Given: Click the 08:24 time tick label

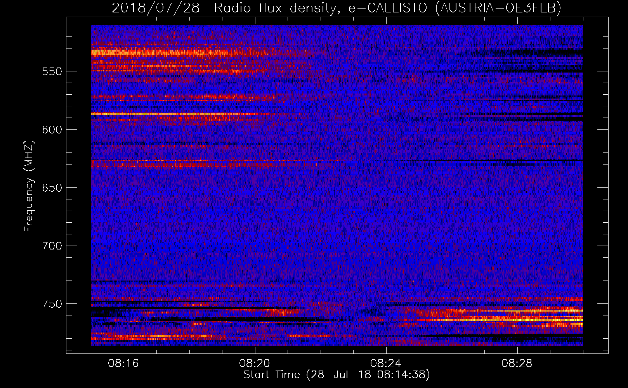Looking at the screenshot, I should 386,364.
